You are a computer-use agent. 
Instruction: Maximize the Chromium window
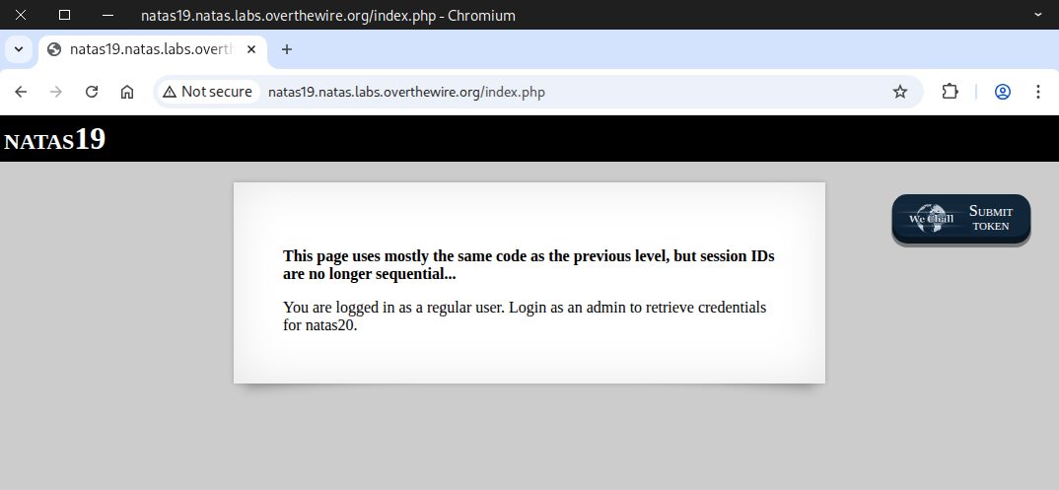coord(65,15)
